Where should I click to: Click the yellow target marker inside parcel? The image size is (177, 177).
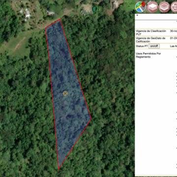pos(65,93)
